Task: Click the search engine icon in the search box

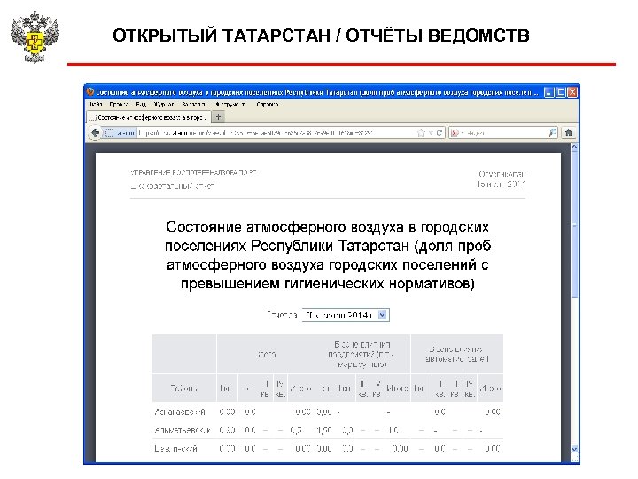Action: pyautogui.click(x=455, y=133)
